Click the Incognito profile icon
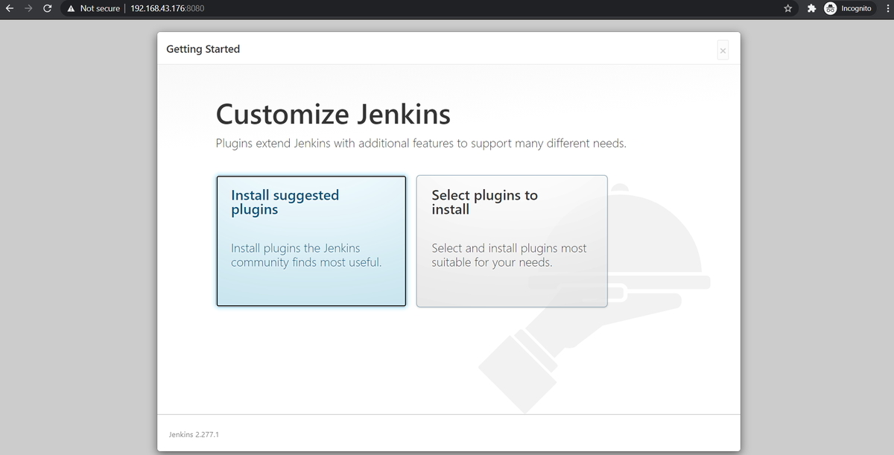Image resolution: width=894 pixels, height=455 pixels. point(830,8)
